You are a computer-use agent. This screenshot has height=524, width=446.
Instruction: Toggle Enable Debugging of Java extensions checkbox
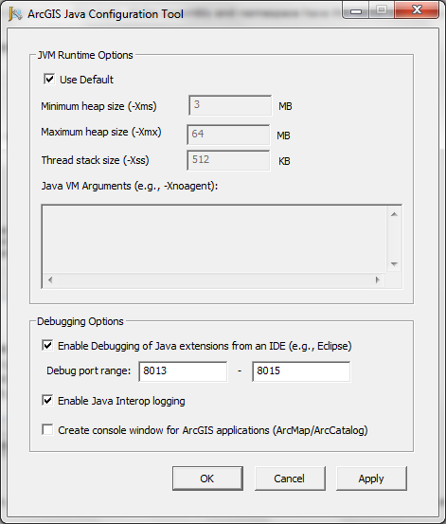pyautogui.click(x=47, y=345)
